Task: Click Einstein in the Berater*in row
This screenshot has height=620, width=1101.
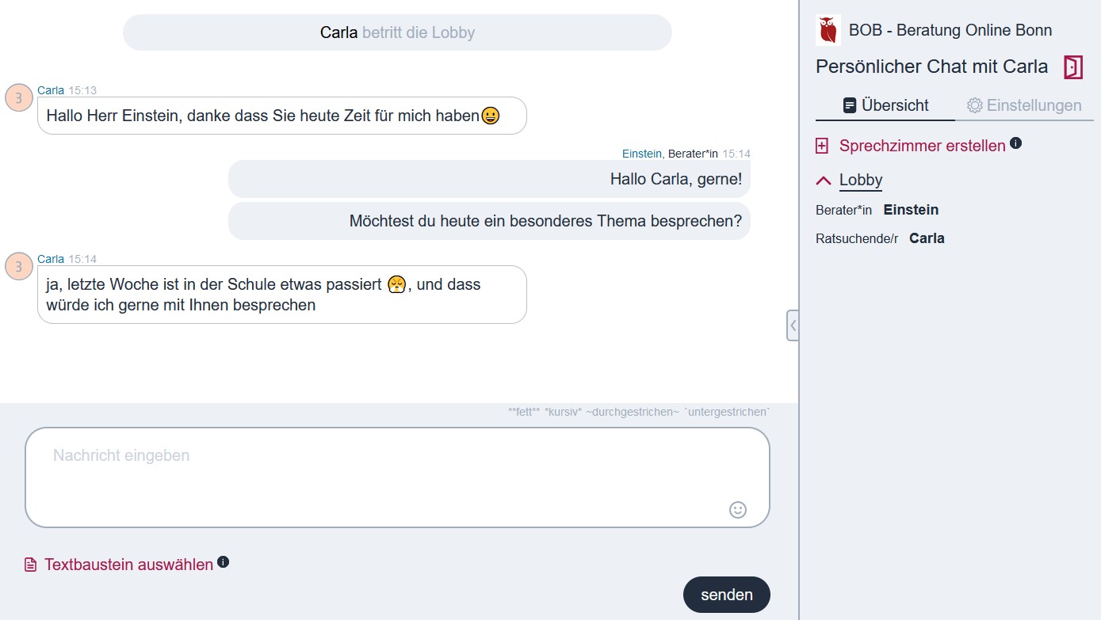Action: pos(911,210)
